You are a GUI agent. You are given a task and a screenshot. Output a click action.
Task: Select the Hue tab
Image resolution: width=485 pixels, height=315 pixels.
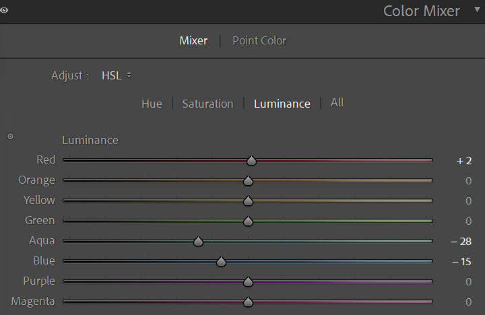[152, 104]
